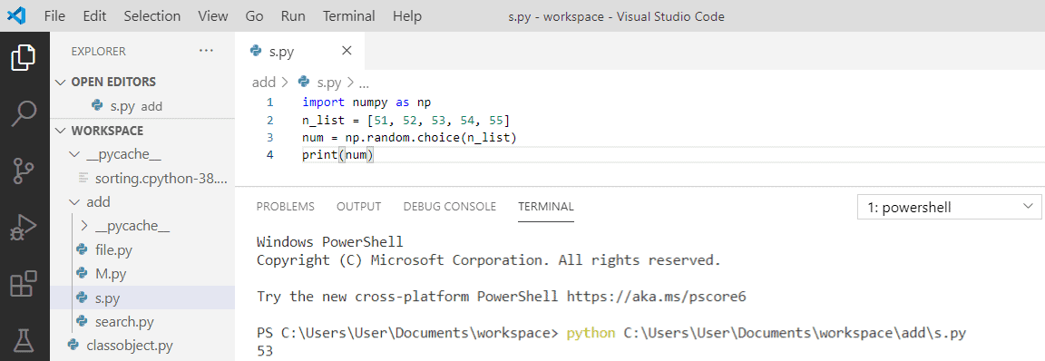This screenshot has height=361, width=1045.
Task: Switch to the OUTPUT panel tab
Action: pyautogui.click(x=358, y=207)
